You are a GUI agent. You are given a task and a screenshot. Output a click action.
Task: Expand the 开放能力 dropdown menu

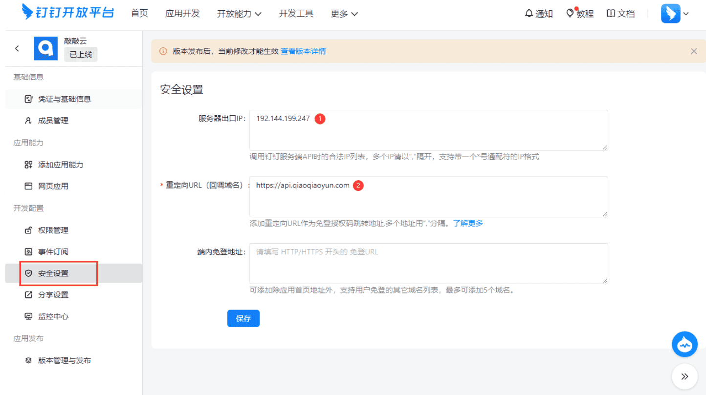239,14
